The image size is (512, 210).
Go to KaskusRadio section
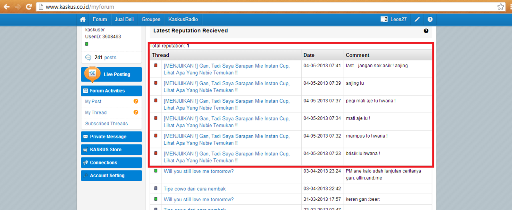click(x=183, y=19)
